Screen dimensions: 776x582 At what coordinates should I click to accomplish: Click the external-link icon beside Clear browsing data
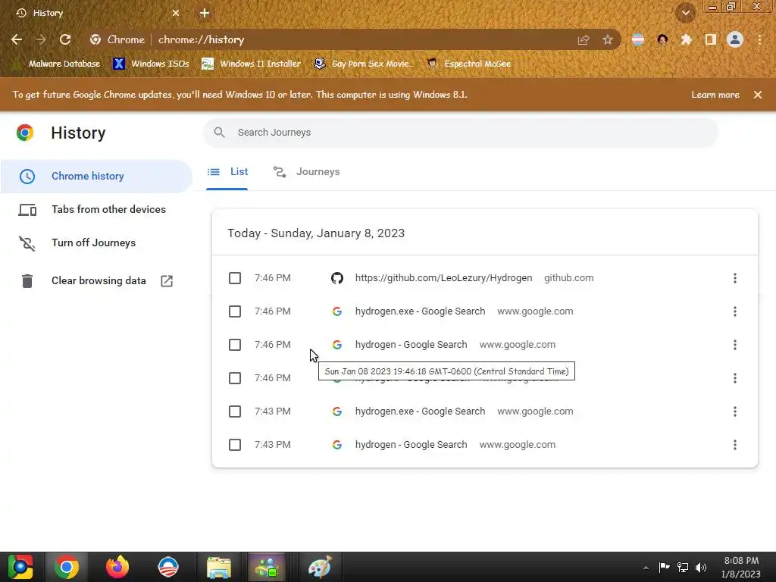tap(167, 281)
